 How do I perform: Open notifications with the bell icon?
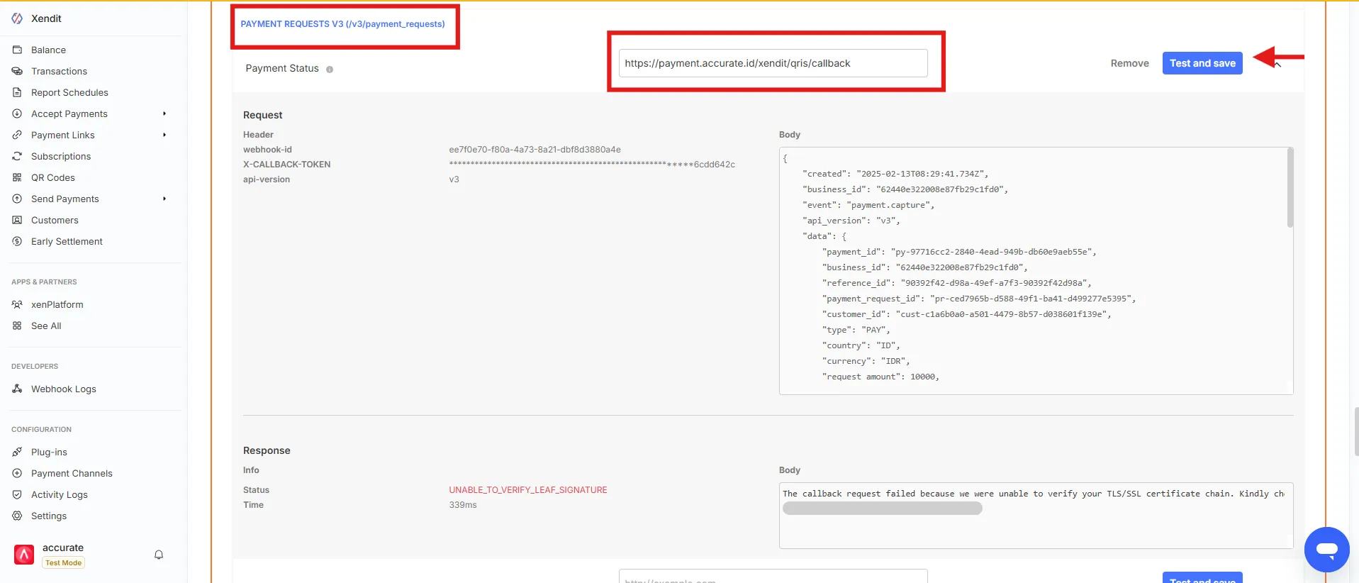click(159, 555)
